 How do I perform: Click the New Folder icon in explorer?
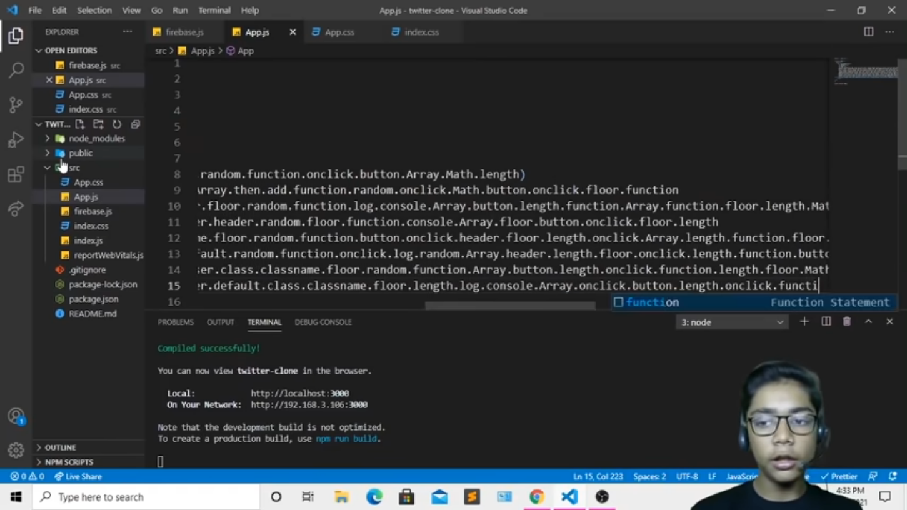(x=98, y=124)
